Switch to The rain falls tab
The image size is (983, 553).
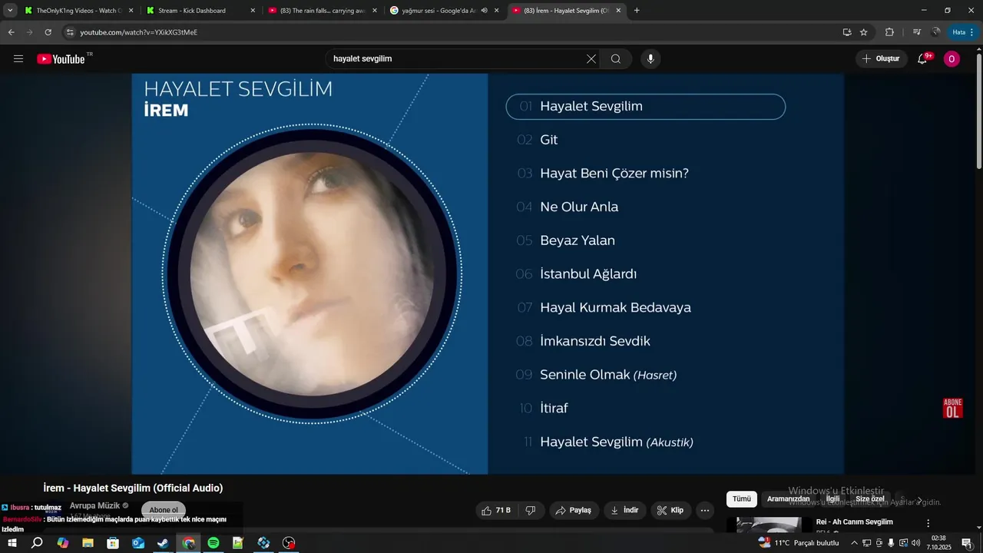click(x=322, y=11)
